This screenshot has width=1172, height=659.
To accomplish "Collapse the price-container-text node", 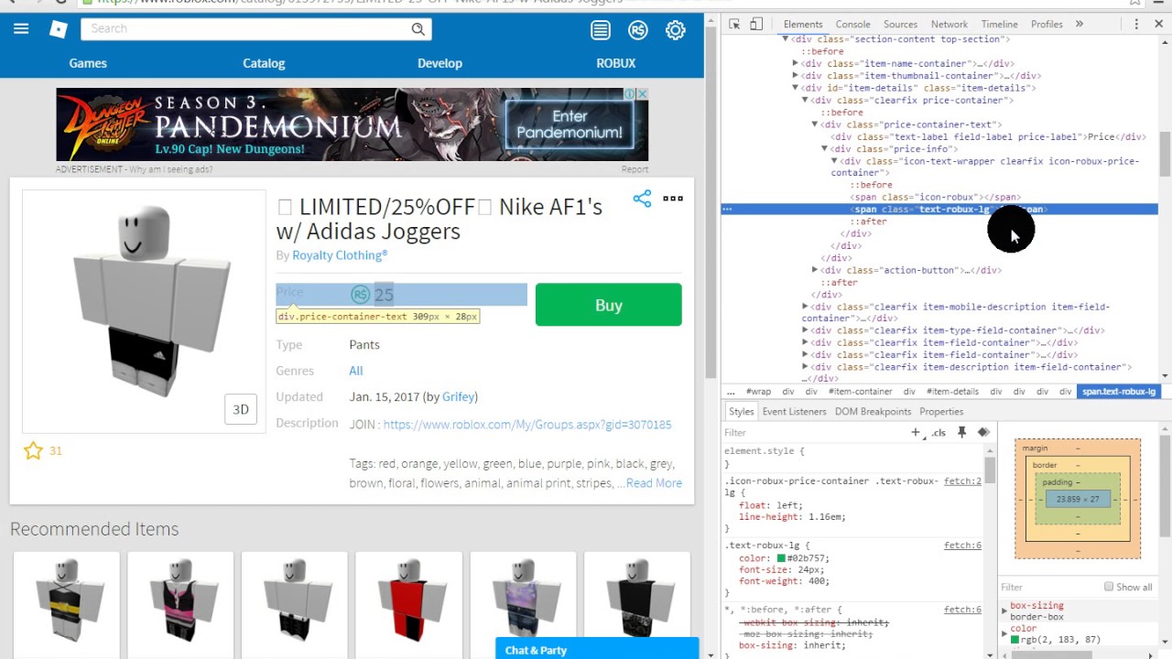I will pos(814,124).
